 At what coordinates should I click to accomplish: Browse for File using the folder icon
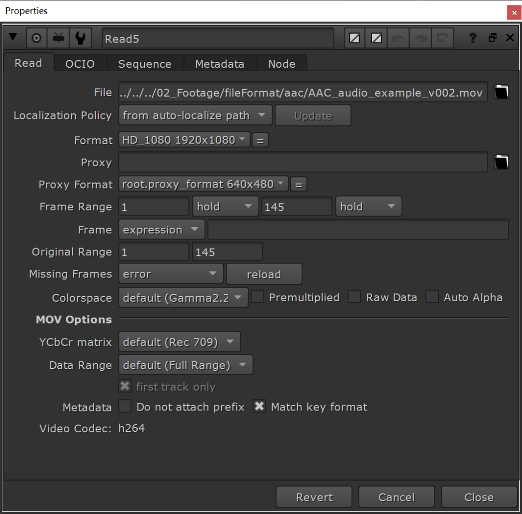pyautogui.click(x=501, y=92)
